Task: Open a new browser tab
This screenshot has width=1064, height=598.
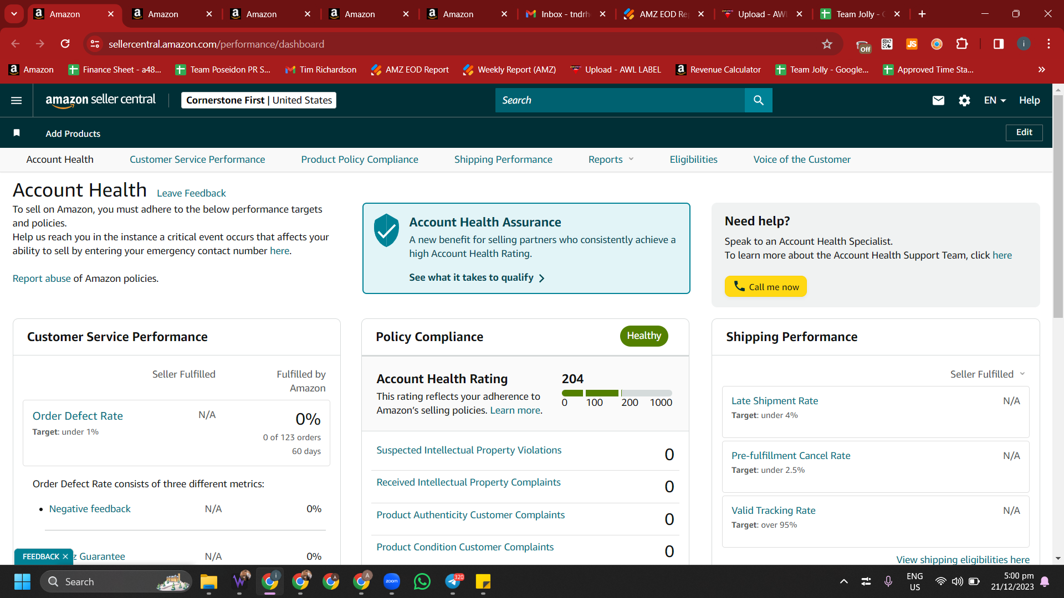Action: click(x=922, y=14)
